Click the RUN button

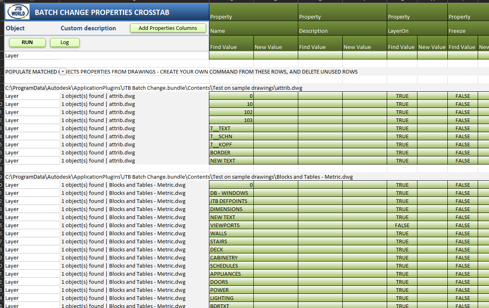pyautogui.click(x=27, y=42)
